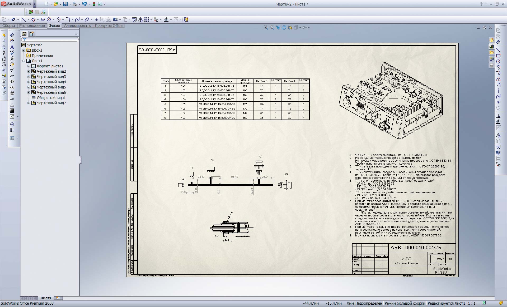
Task: Open the SolidWorks Resources home tab
Action: tap(491, 40)
